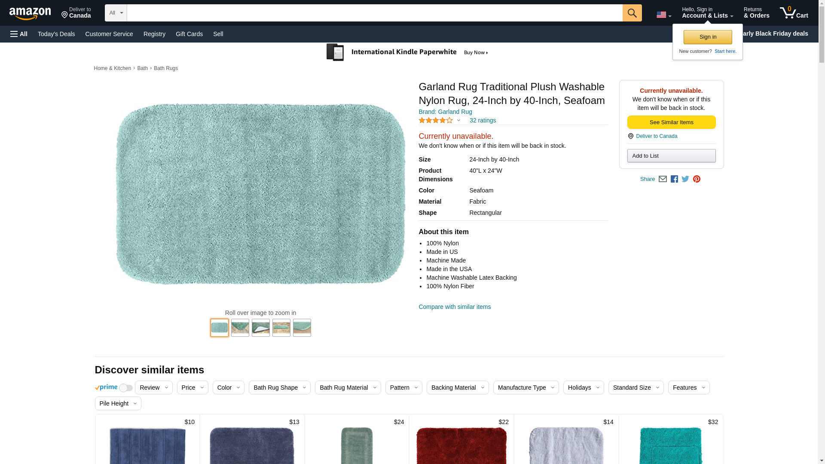Open the Color filter dropdown
The width and height of the screenshot is (825, 464).
point(228,388)
